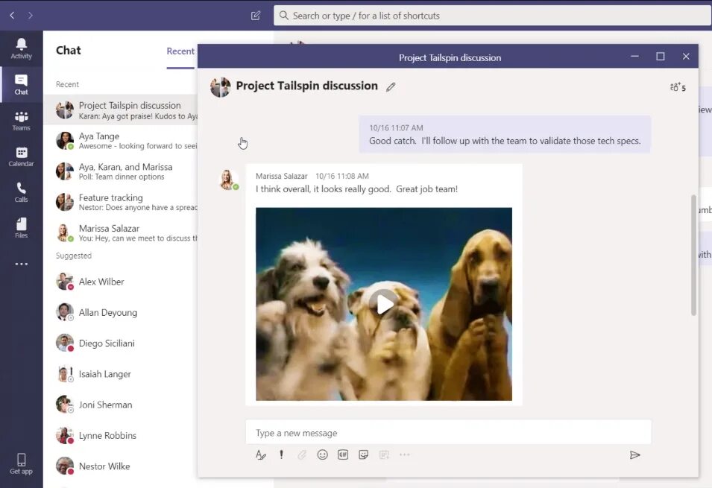Navigate back with the left arrow
Screen dimensions: 712x488
[x=12, y=16]
